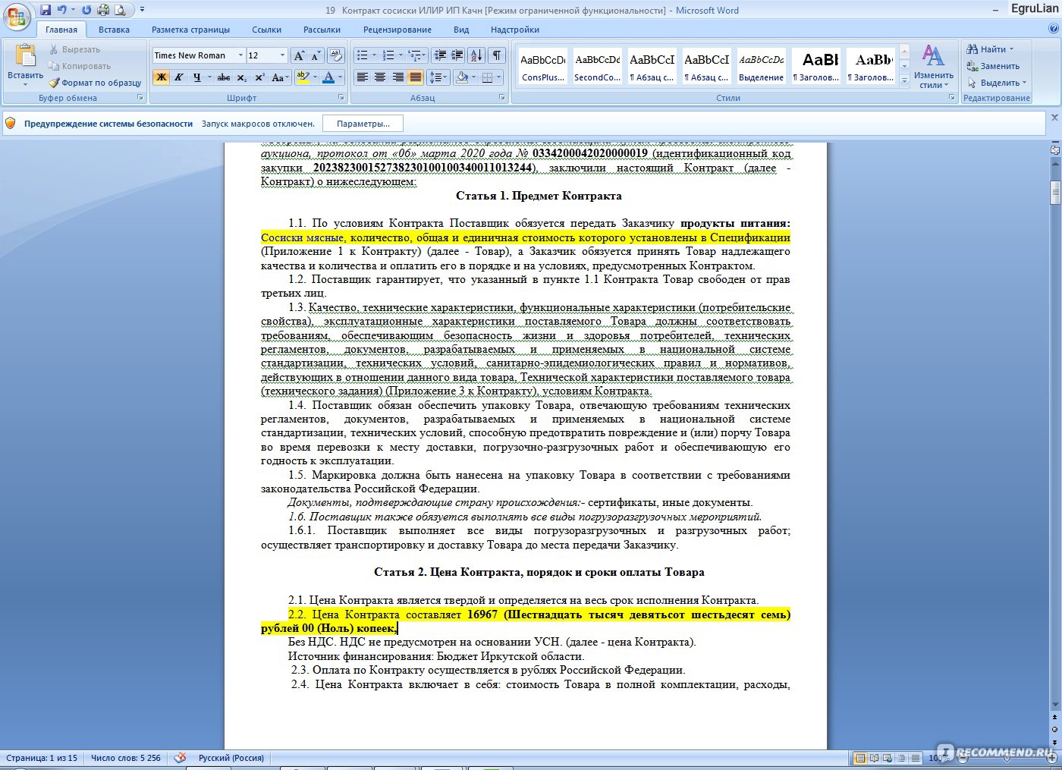Toggle strikethrough abc formatting

pos(223,77)
